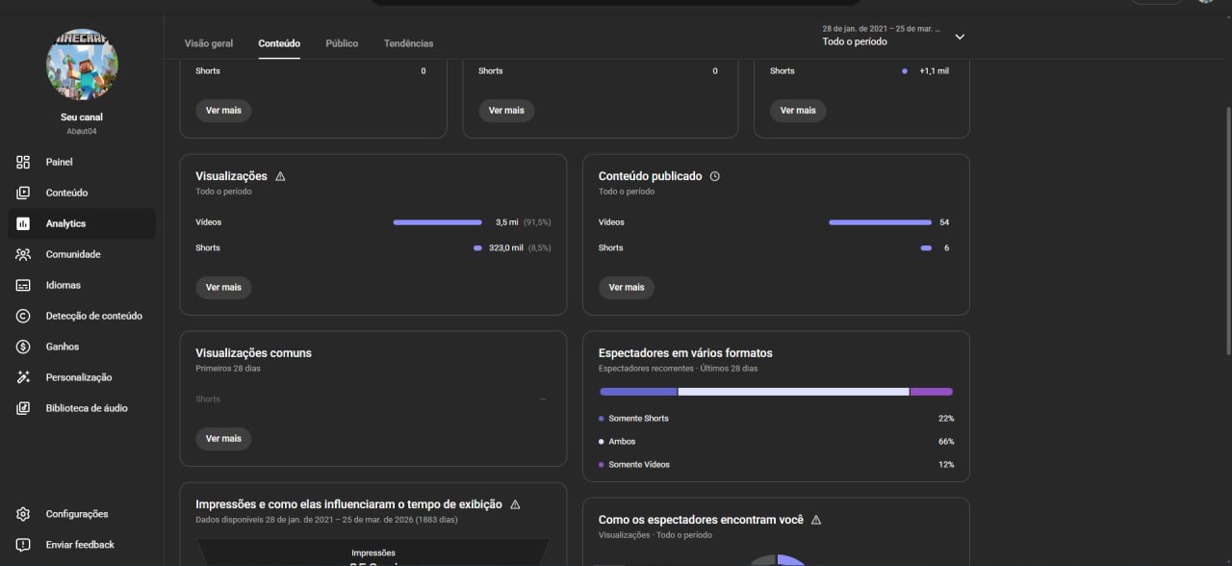Click the Ganhos dollar icon
The height and width of the screenshot is (566, 1232).
(x=23, y=347)
